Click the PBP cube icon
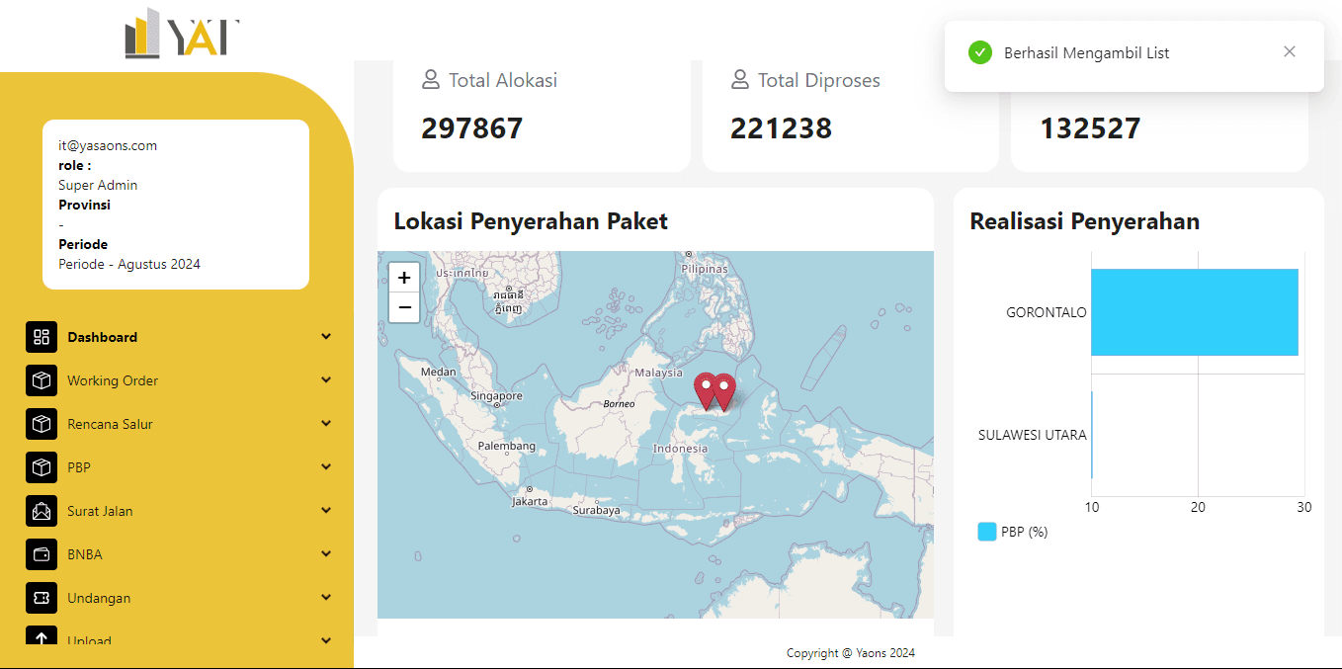This screenshot has height=669, width=1342. click(x=42, y=467)
